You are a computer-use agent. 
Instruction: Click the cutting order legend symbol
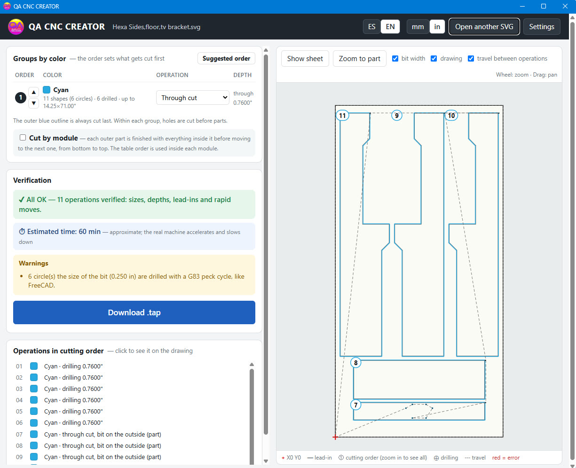341,458
